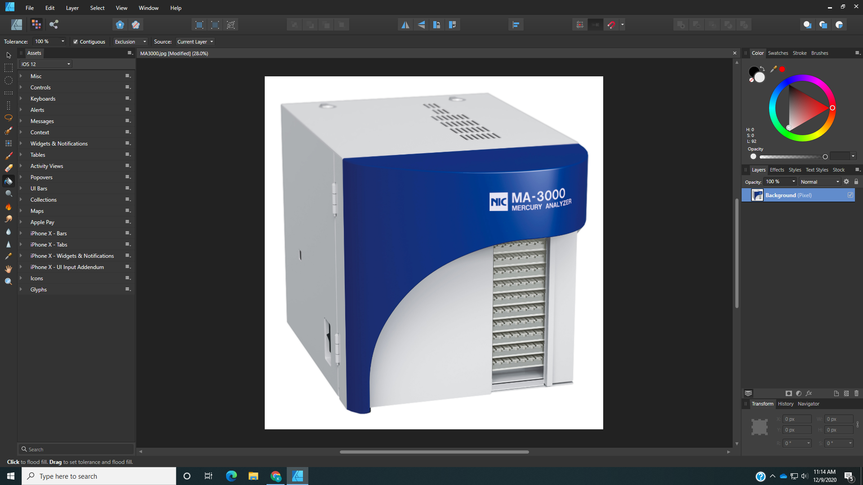863x485 pixels.
Task: Toggle the Contiguous checkbox
Action: (x=76, y=42)
